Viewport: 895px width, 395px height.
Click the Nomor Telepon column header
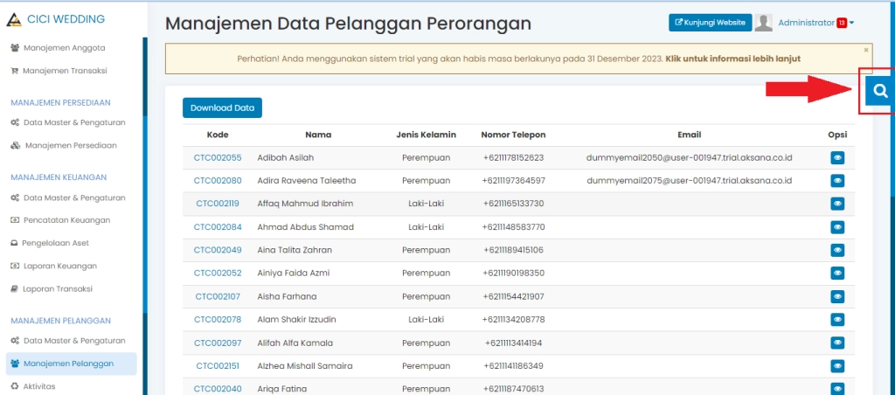513,135
